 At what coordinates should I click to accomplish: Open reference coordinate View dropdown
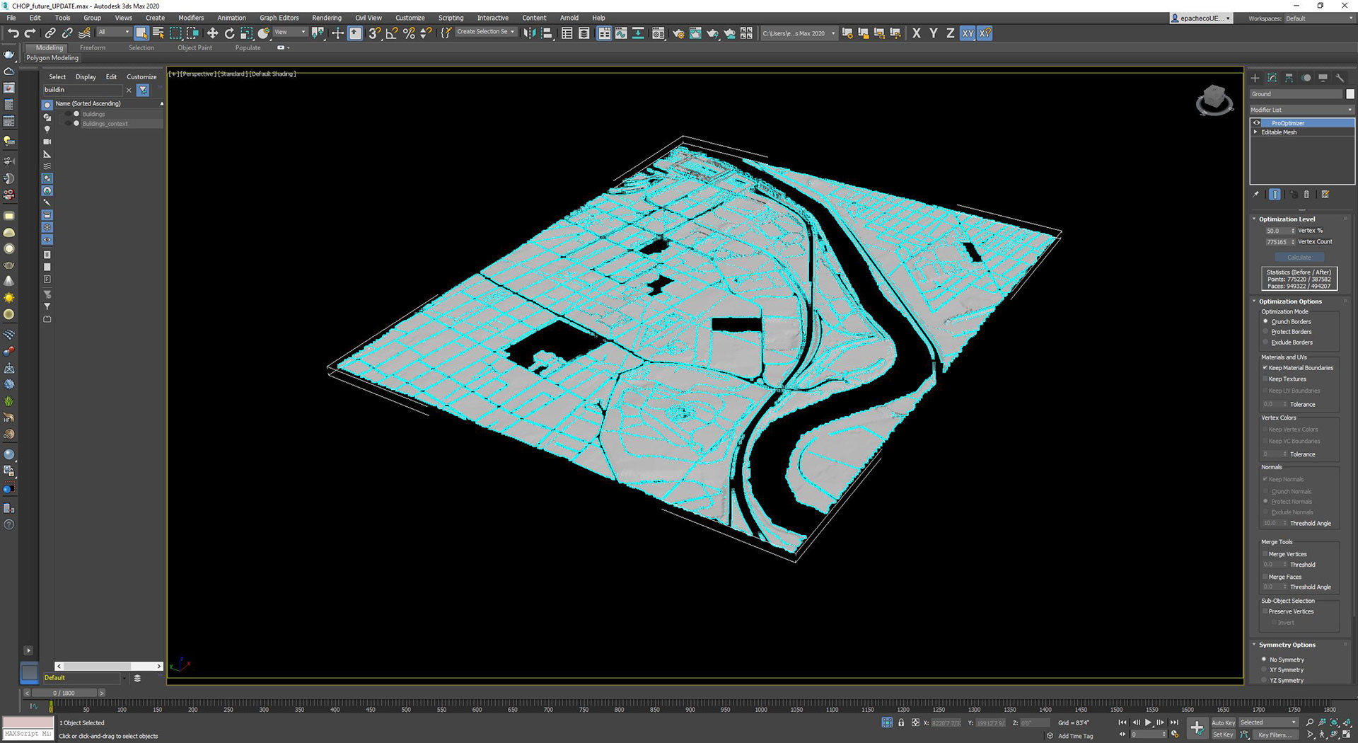click(290, 32)
